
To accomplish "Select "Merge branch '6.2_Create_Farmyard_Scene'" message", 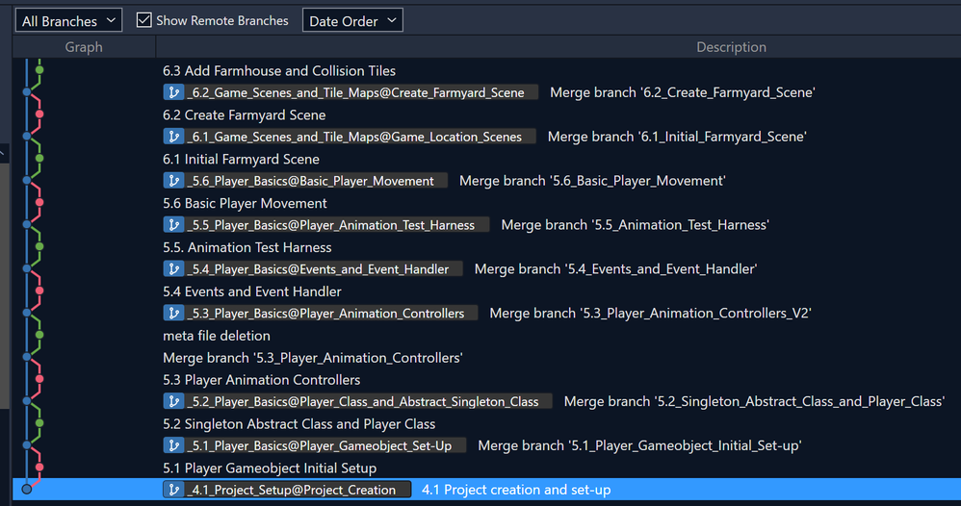I will [682, 92].
